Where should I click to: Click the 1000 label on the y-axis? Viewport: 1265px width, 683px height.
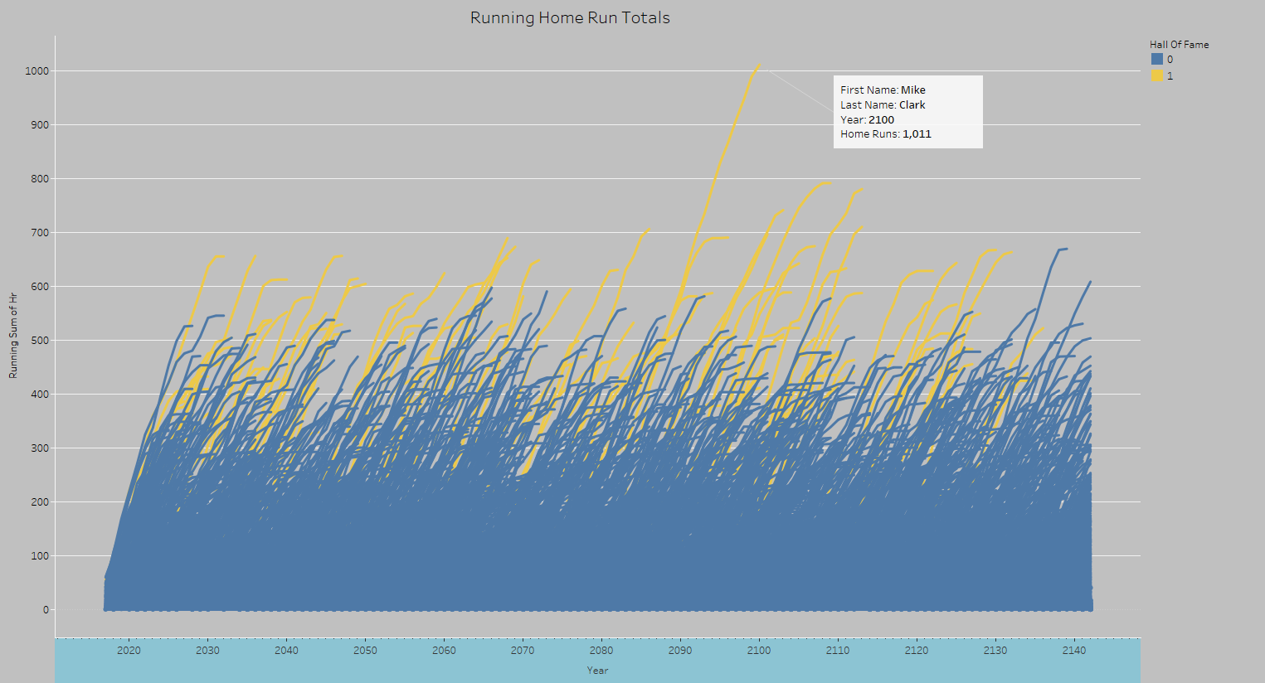[x=37, y=71]
